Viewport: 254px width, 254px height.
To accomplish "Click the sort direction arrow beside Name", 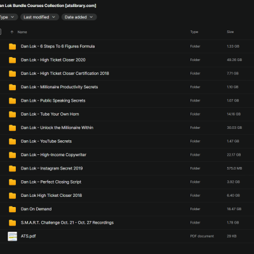I will tap(12, 32).
